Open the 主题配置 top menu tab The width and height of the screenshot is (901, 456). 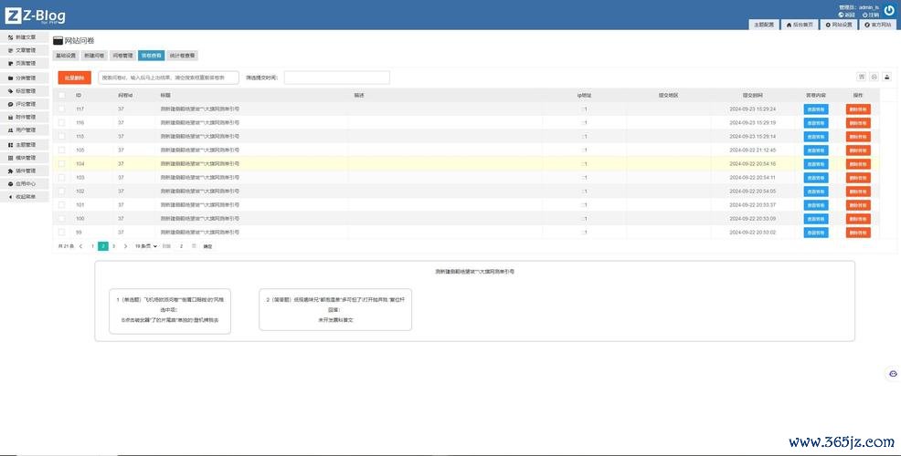764,25
